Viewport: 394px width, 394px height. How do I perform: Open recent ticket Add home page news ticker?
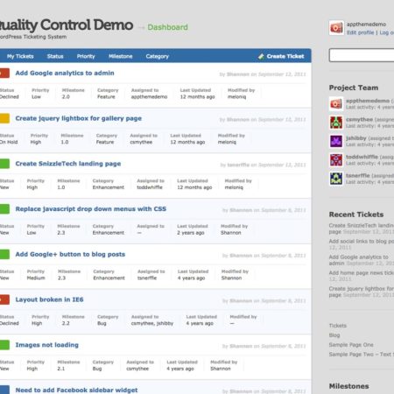point(362,273)
